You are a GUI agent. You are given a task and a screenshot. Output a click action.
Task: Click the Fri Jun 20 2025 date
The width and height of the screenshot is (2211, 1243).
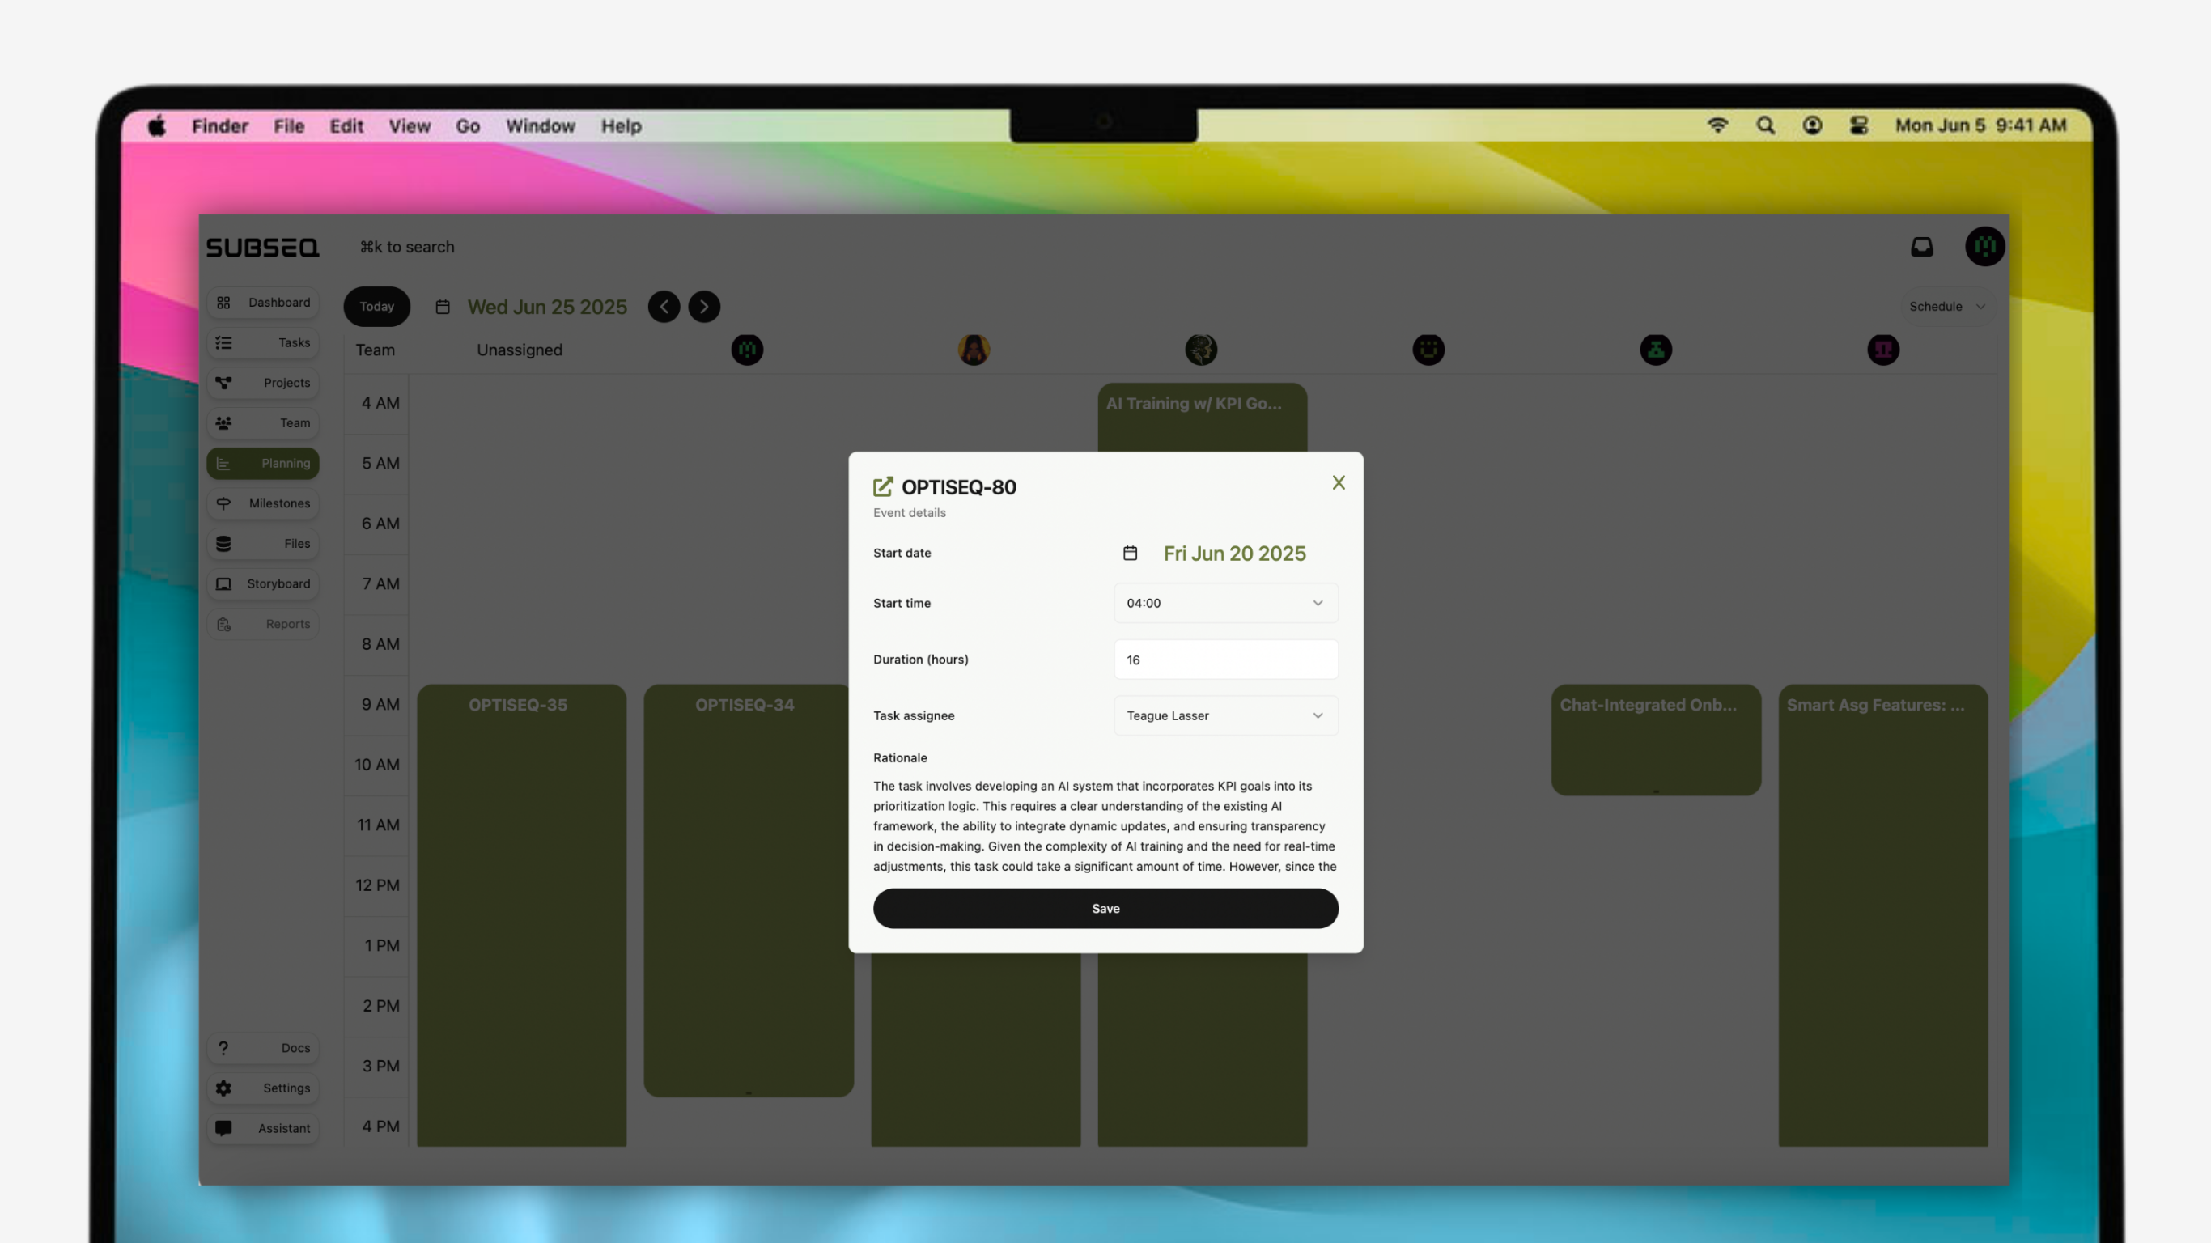(1233, 553)
